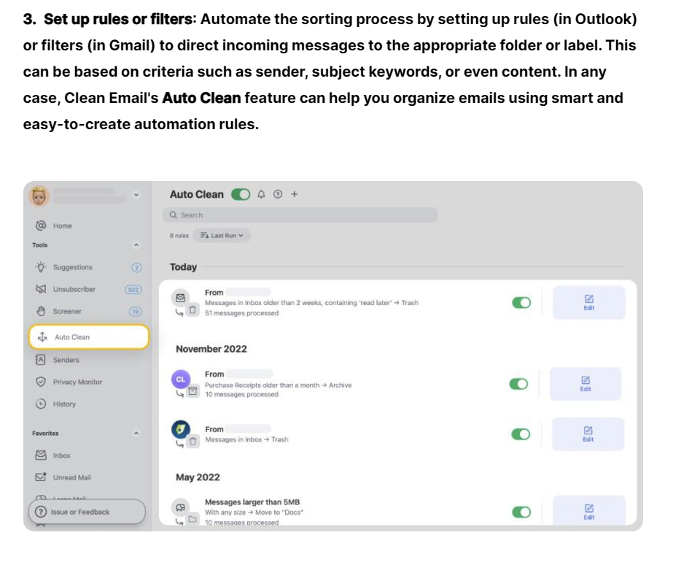Edit the 'read later' Trash rule
This screenshot has width=684, height=573.
point(589,303)
